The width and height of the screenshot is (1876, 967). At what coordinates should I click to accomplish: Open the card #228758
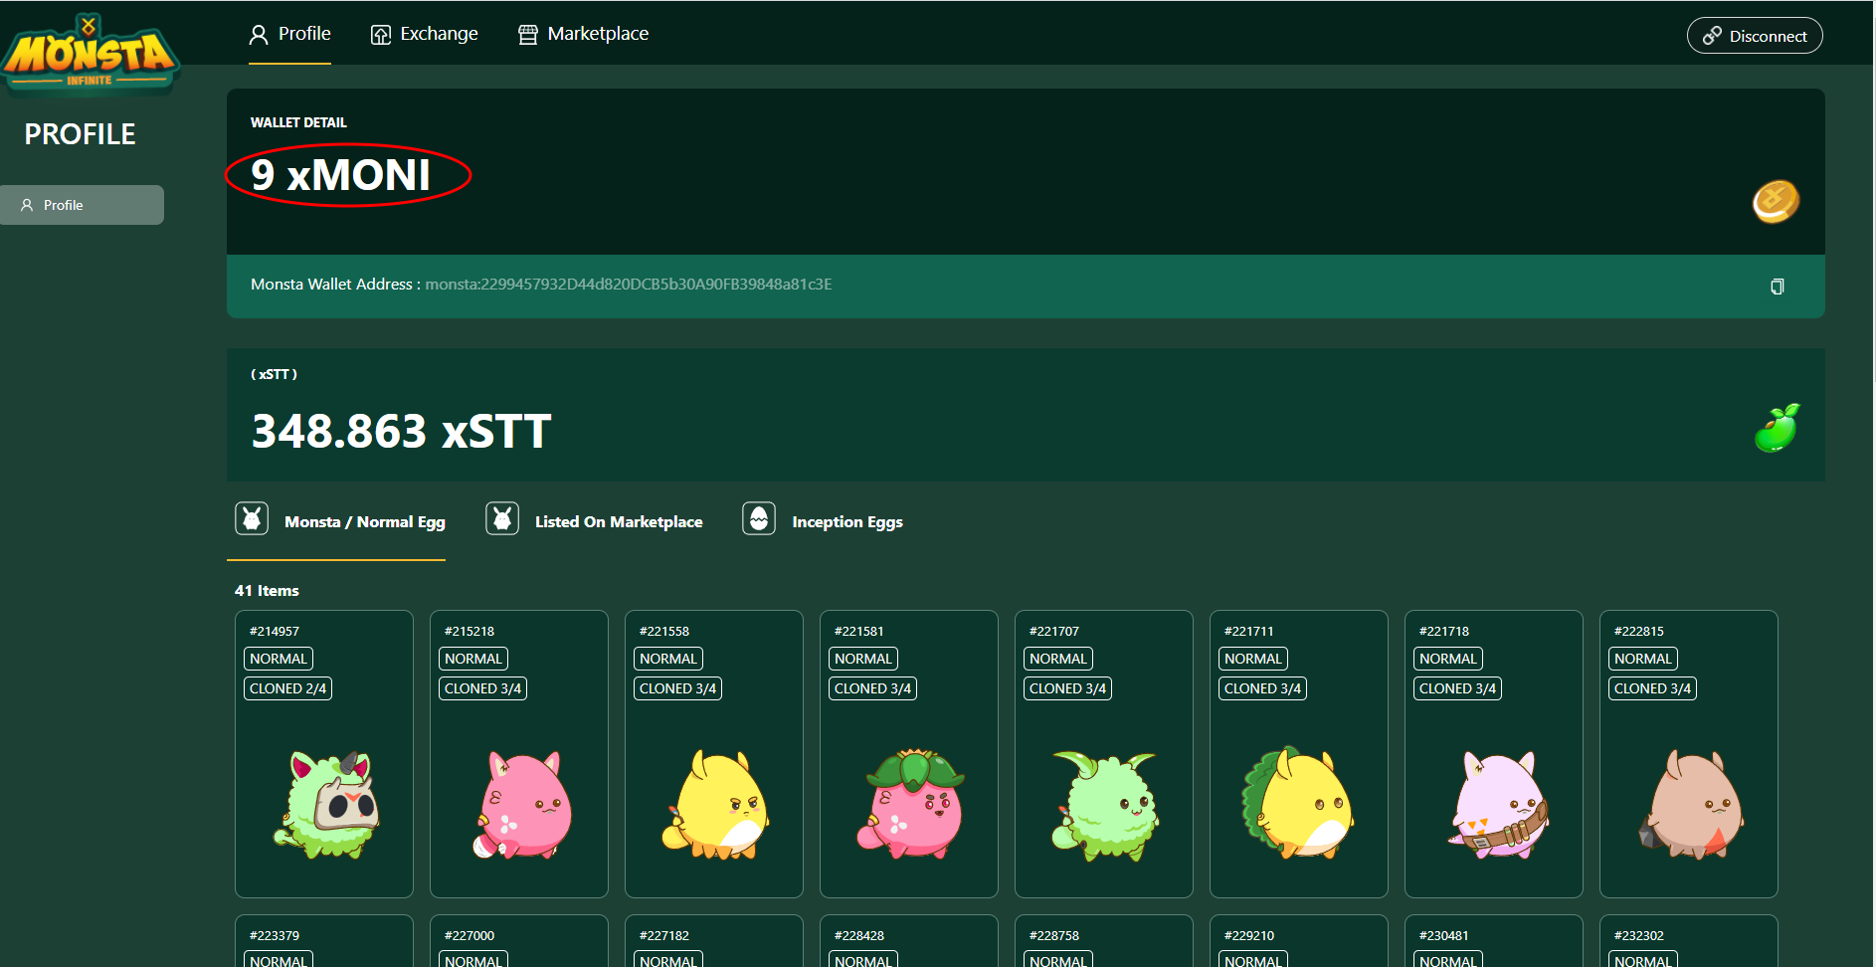click(x=1104, y=941)
